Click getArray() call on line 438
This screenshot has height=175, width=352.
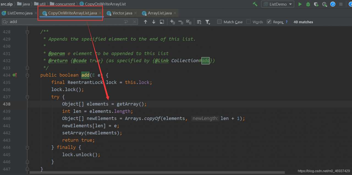(x=130, y=104)
